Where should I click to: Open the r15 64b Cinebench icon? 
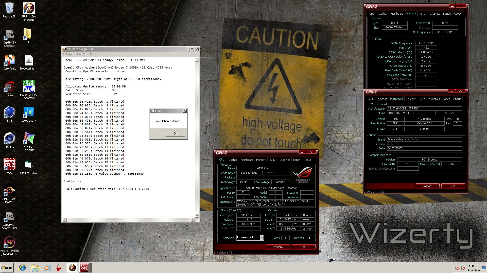[9, 140]
